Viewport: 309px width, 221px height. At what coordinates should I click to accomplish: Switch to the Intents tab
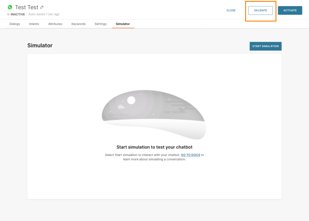tap(34, 24)
